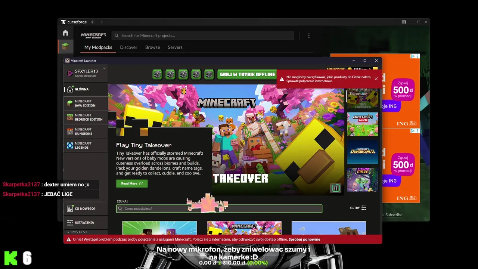Click Read More button for Tiny Takeover
478x269 pixels.
pyautogui.click(x=132, y=183)
